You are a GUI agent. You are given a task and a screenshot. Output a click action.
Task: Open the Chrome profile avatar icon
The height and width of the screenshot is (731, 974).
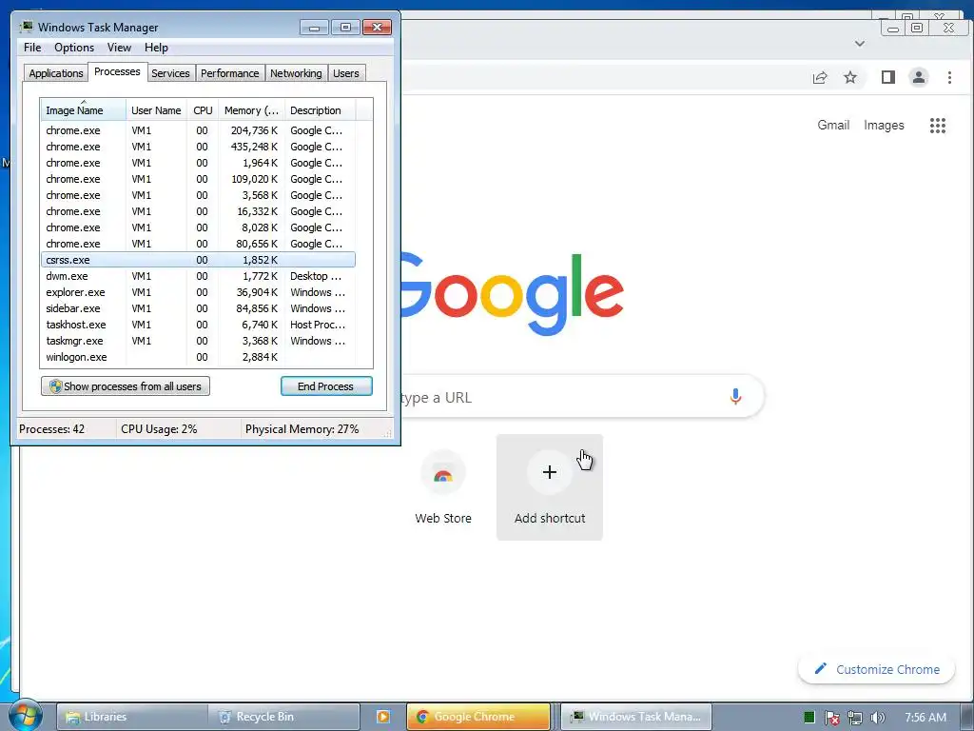pyautogui.click(x=919, y=77)
